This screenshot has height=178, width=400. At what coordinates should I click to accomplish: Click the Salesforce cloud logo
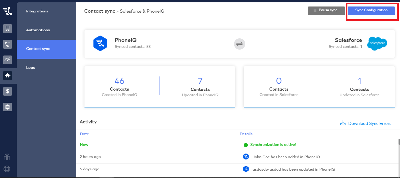[377, 44]
